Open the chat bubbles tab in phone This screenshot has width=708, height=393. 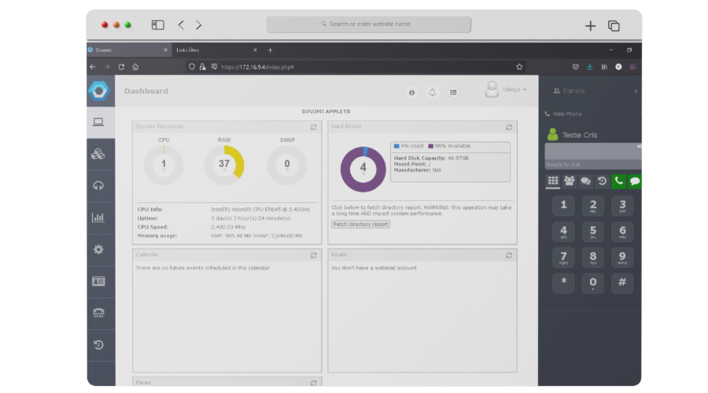click(x=585, y=181)
